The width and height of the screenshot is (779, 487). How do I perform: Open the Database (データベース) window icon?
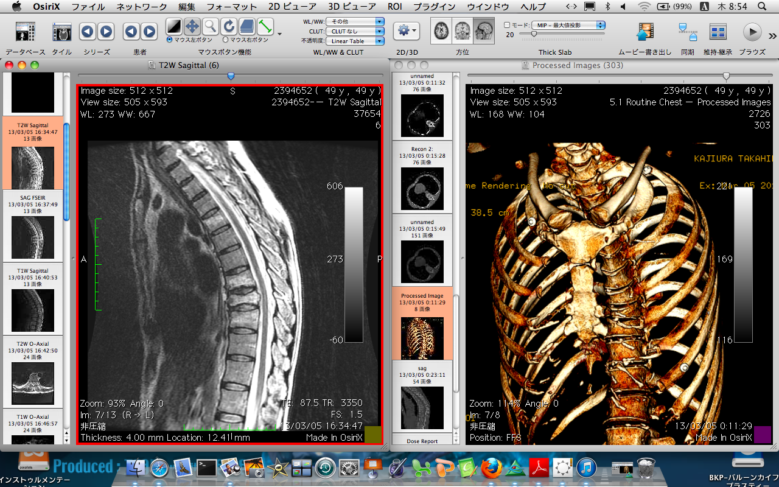[25, 31]
